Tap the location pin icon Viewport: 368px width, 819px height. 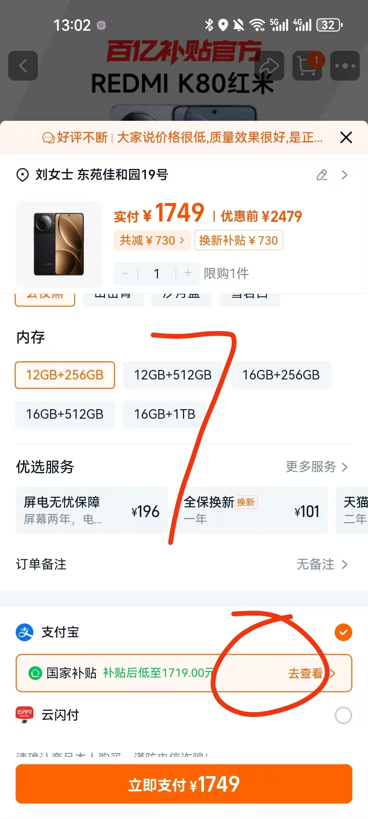tap(22, 175)
